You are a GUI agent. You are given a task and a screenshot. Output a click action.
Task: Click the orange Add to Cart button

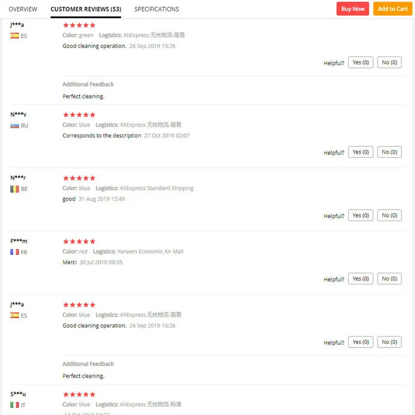coord(393,9)
